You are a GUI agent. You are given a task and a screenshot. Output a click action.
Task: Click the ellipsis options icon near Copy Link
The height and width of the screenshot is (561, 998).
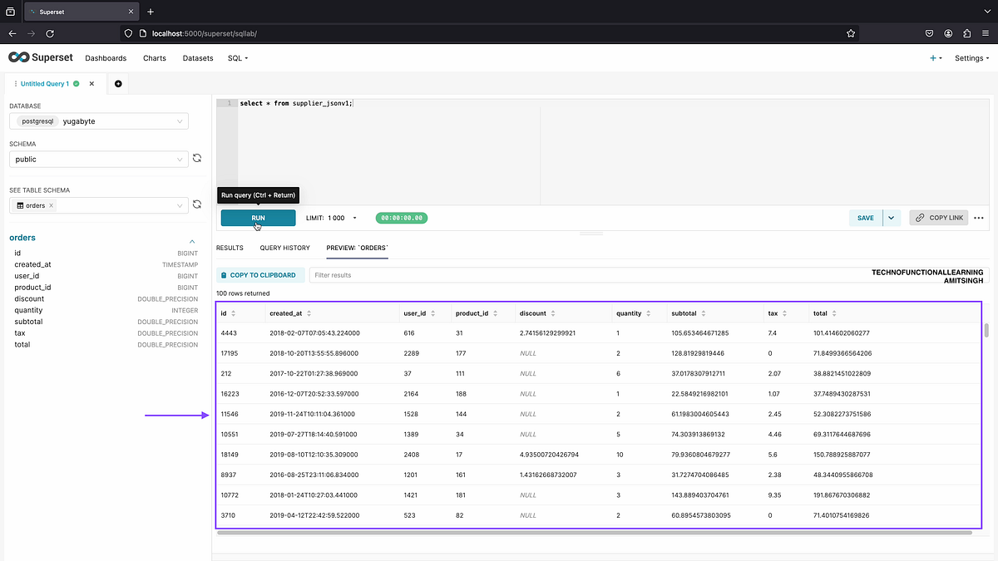click(x=979, y=217)
